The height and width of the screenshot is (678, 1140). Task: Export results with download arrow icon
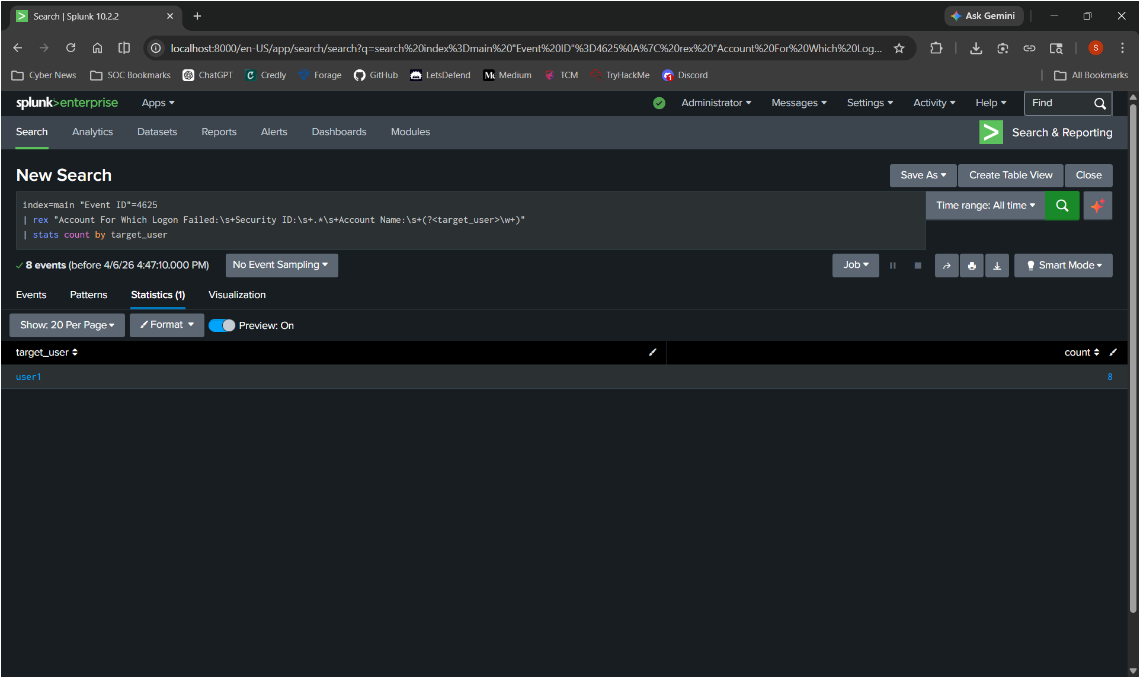pyautogui.click(x=997, y=266)
